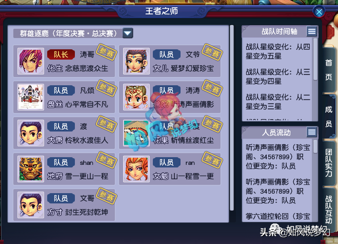This screenshot has height=244, width=338.
Task: Select 渡's 大唐 character avatar
Action: click(31, 133)
